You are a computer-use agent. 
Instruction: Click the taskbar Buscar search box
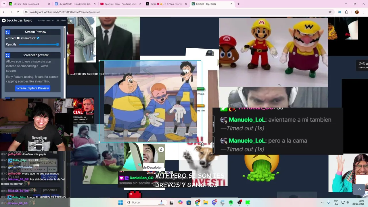pos(145,202)
